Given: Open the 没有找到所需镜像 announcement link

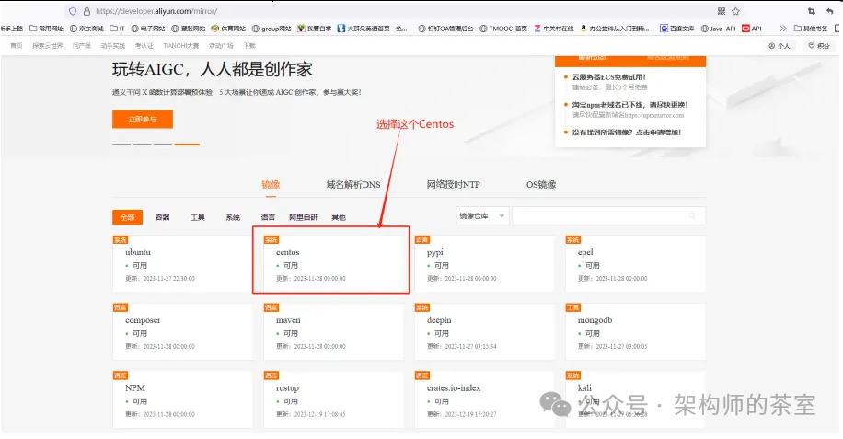Looking at the screenshot, I should point(627,133).
